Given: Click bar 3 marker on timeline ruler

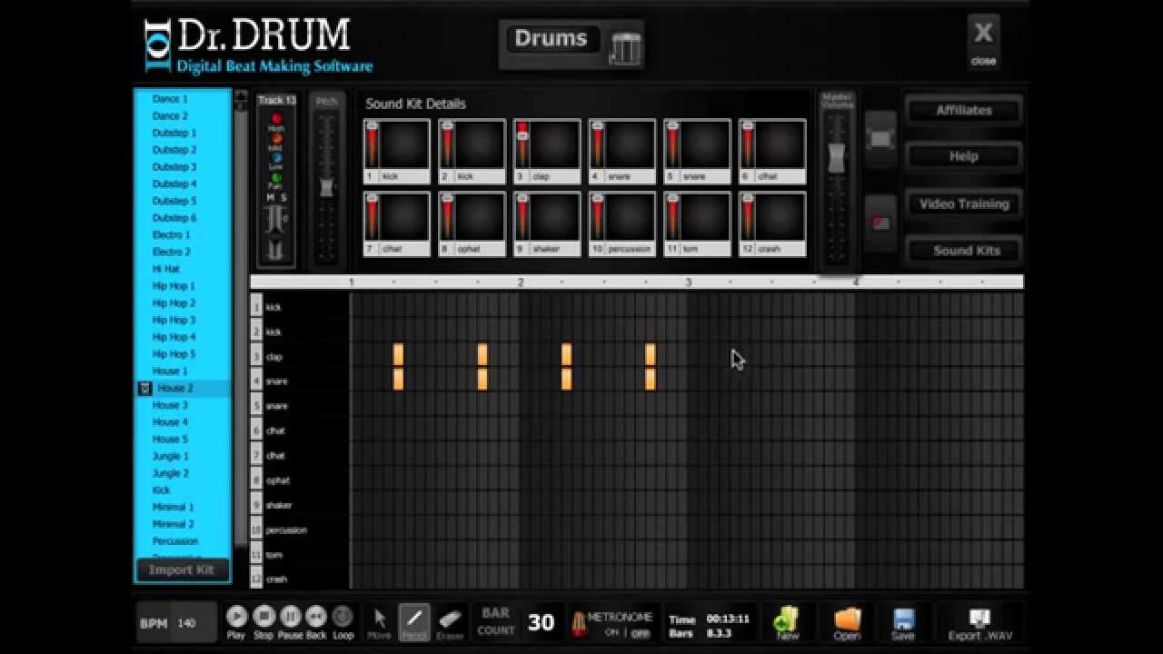Looking at the screenshot, I should [688, 282].
